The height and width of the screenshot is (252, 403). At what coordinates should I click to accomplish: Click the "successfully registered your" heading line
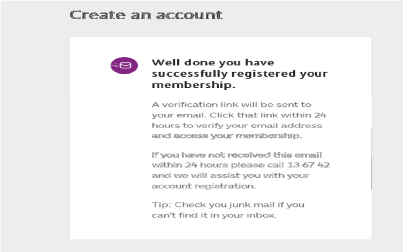239,74
